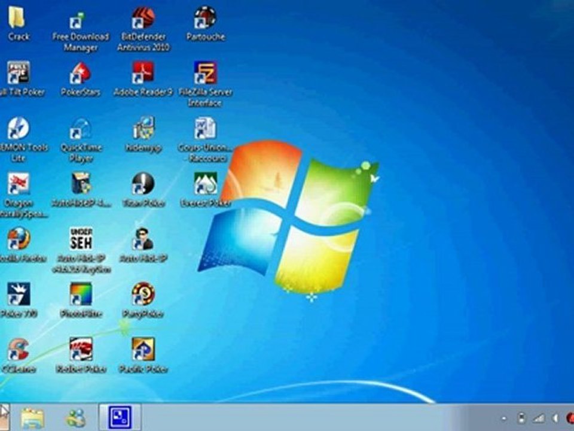Select the red poker shortcut left of Pacific Poker

[81, 350]
